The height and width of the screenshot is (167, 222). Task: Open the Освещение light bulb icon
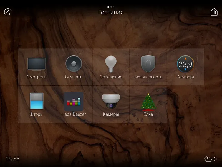(x=111, y=64)
